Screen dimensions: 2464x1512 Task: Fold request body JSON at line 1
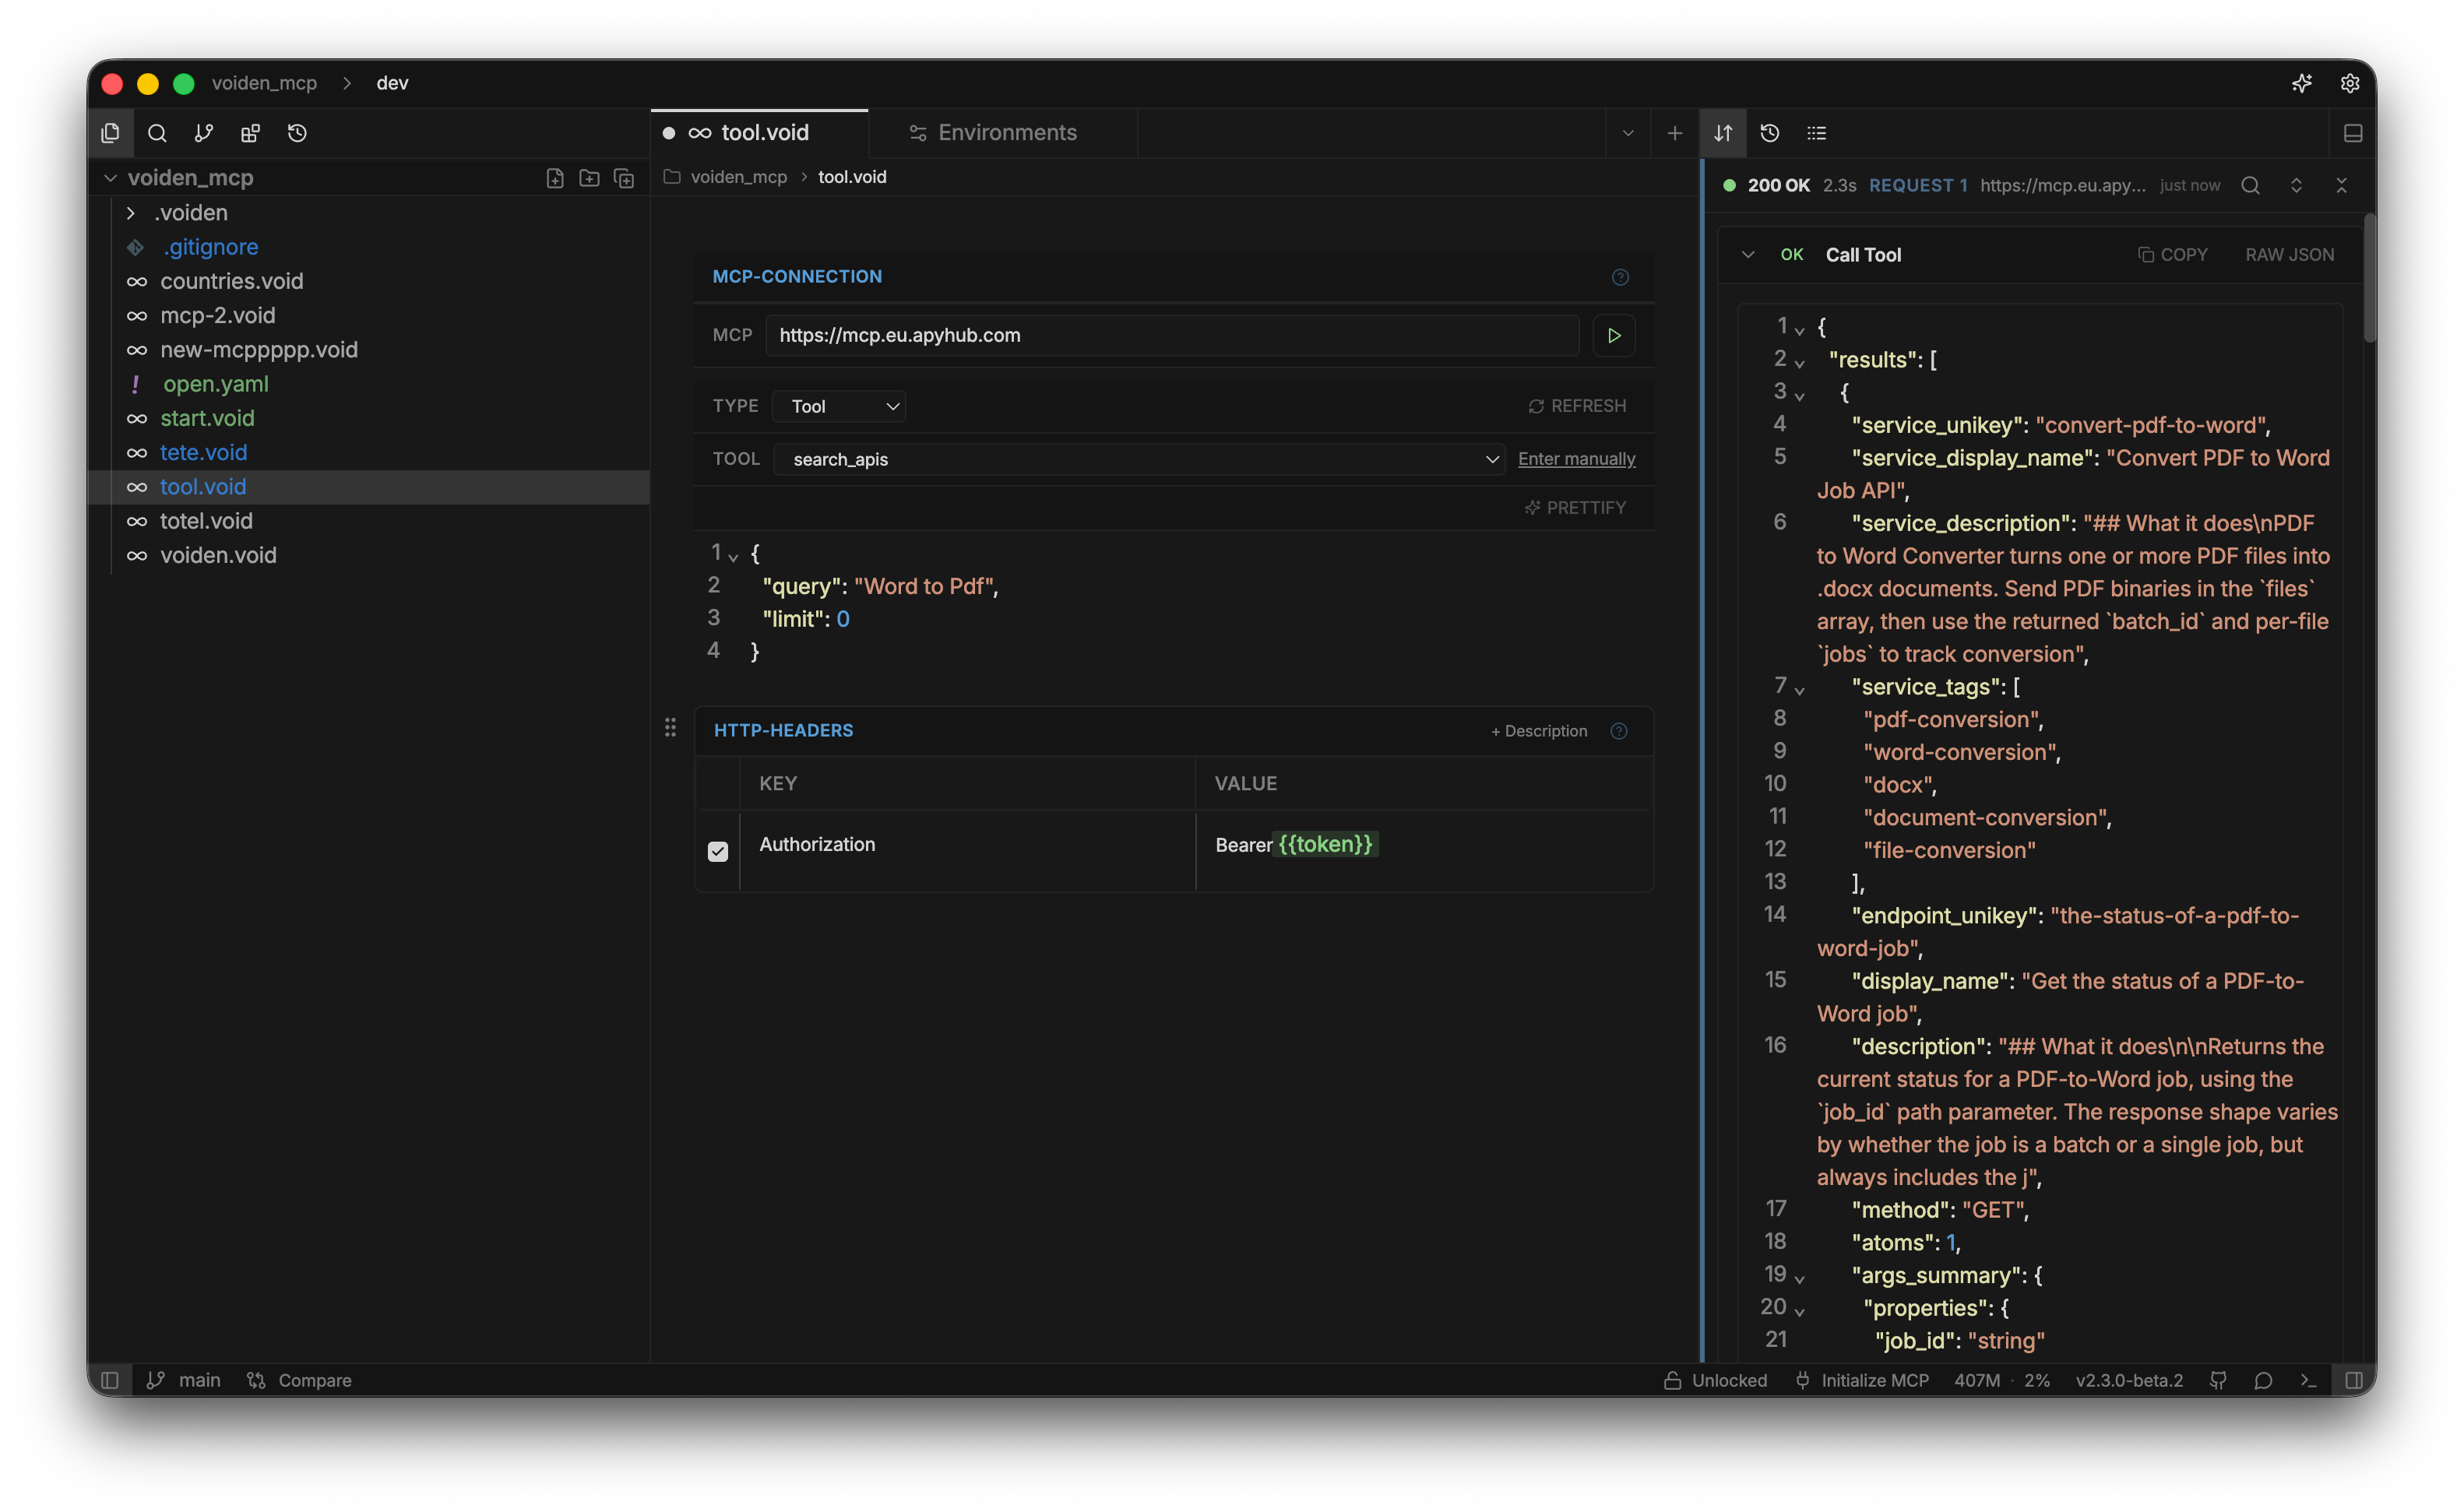pyautogui.click(x=733, y=557)
